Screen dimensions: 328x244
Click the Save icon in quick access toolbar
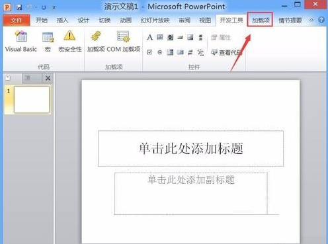point(19,7)
